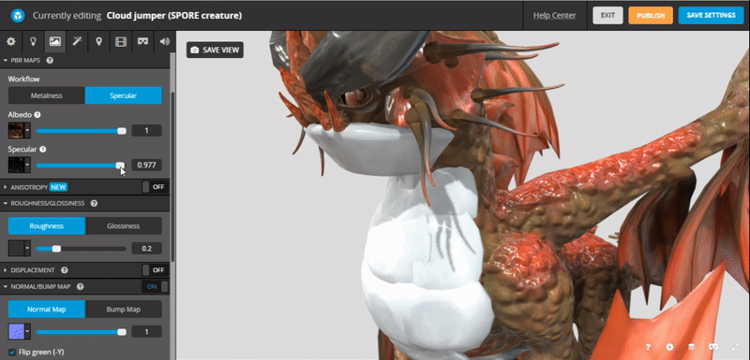
Task: Click the Roughness value field showing 0.2
Action: [146, 249]
